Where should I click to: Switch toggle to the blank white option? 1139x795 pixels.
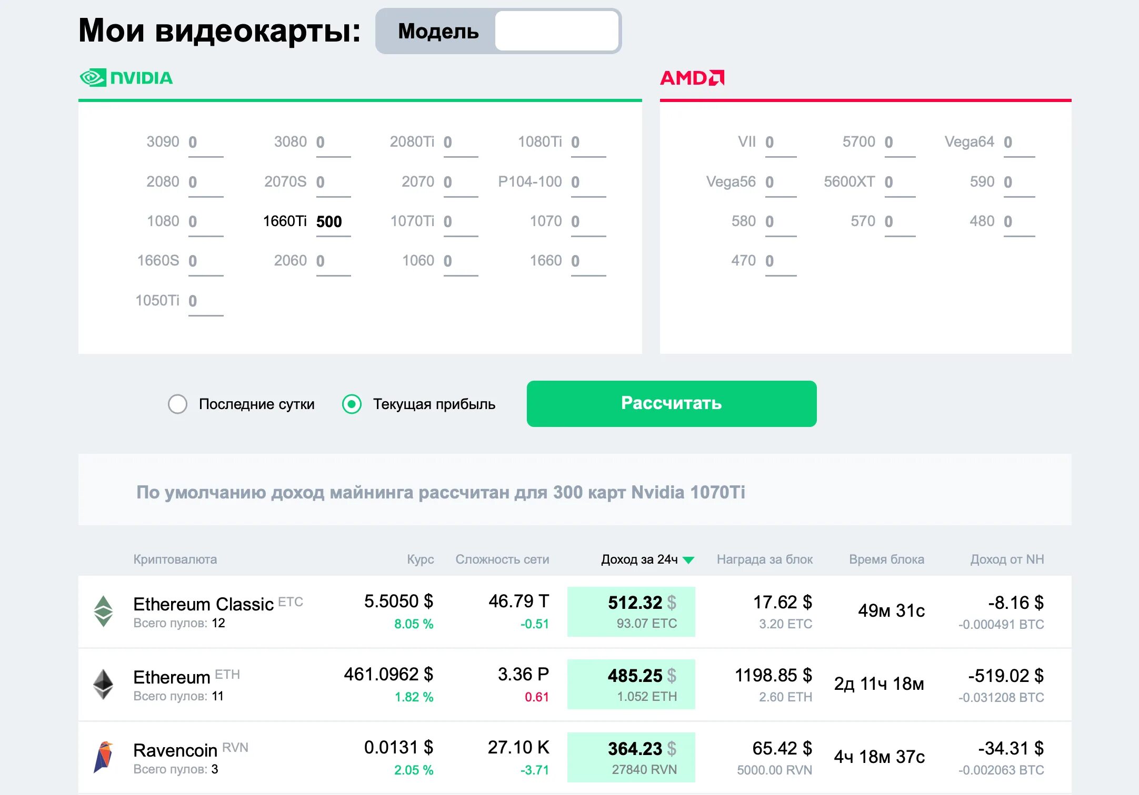click(x=556, y=32)
